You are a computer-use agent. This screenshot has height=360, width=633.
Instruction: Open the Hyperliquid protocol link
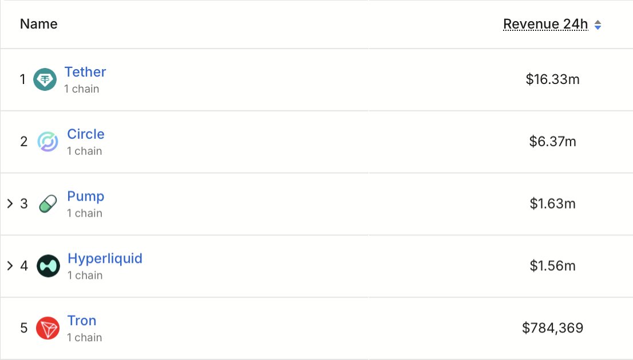[105, 259]
